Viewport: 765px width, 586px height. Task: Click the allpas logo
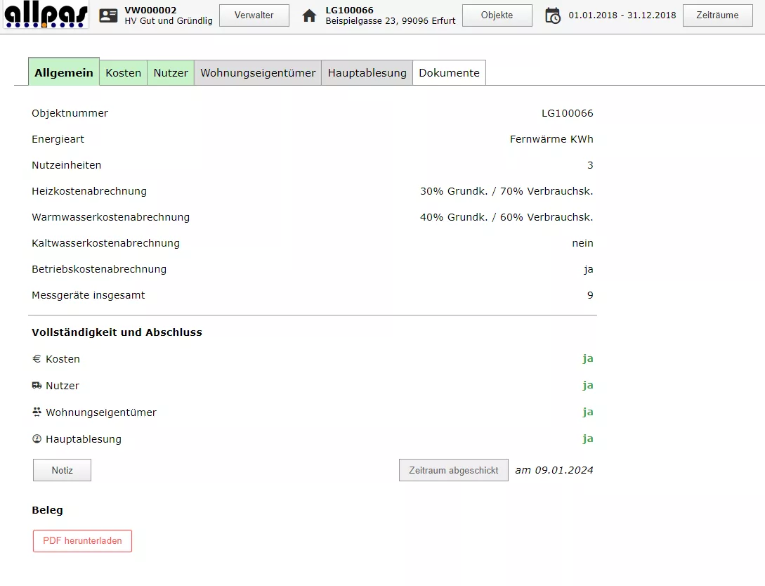coord(46,15)
